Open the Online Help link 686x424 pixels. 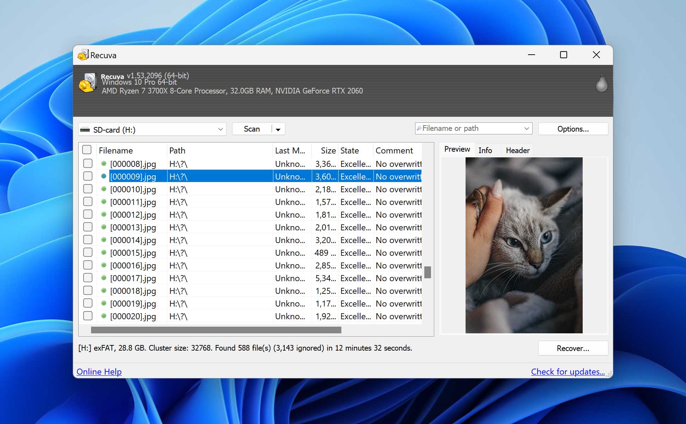click(98, 371)
